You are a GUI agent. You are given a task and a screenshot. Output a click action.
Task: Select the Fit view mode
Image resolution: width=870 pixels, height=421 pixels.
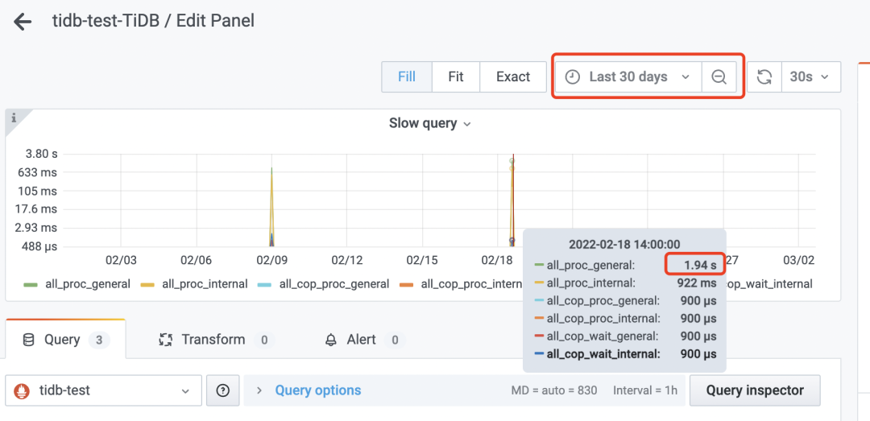[456, 77]
